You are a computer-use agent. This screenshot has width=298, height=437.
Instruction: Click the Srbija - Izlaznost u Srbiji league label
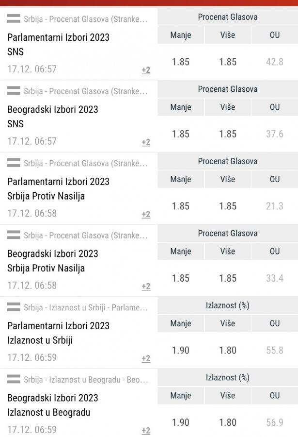(86, 308)
